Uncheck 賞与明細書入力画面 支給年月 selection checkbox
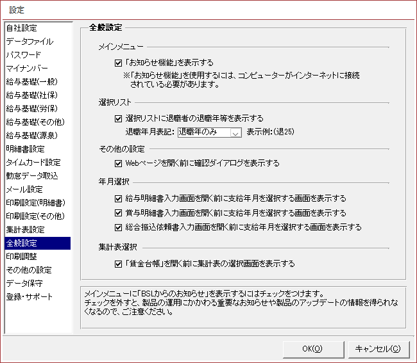 tap(118, 213)
